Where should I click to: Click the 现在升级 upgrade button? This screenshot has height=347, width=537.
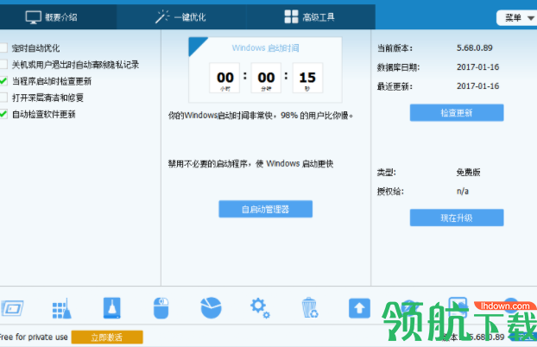pyautogui.click(x=457, y=218)
